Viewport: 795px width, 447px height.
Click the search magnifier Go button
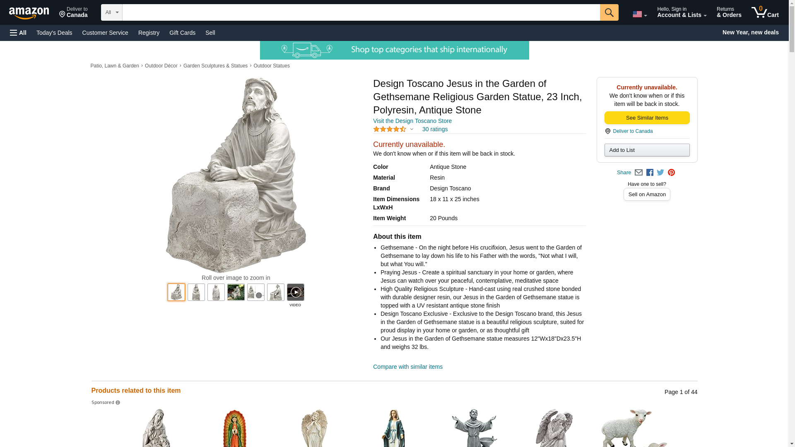(609, 12)
